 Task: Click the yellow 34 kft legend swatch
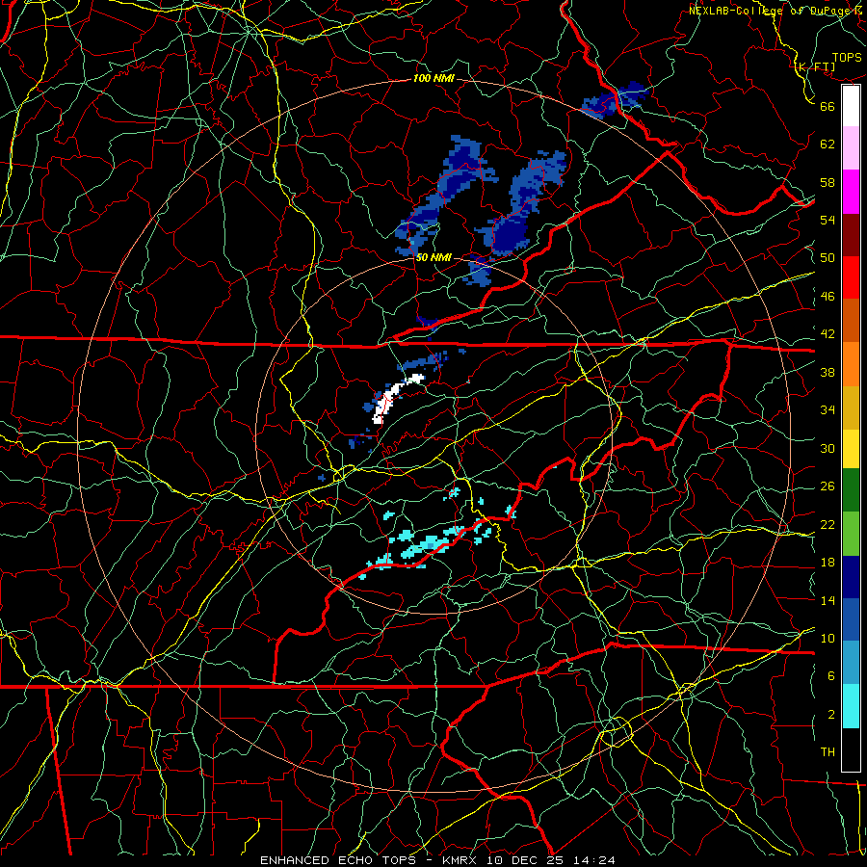click(x=851, y=448)
